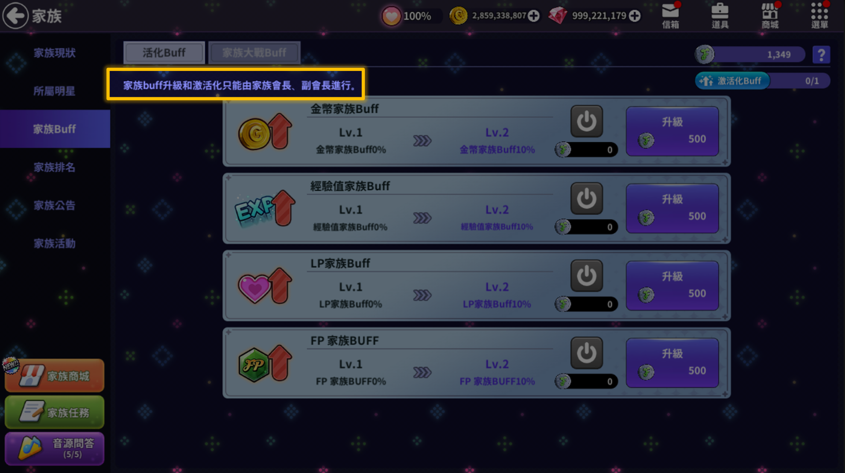Toggle power for FP 家族BUFF
Screen dimensions: 845x473
[x=587, y=353]
